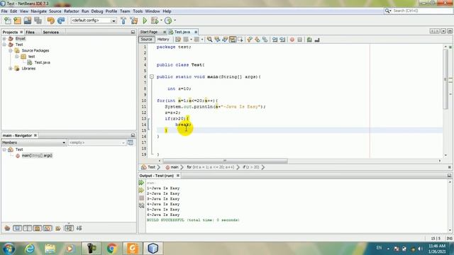Click the Comment icon in editor toolbar
Viewport: 454px width, 255px height.
(309, 40)
